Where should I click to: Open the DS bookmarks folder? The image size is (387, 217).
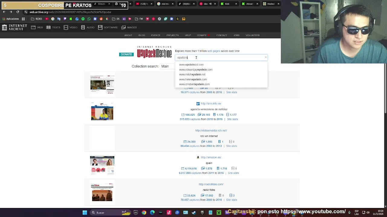click(x=115, y=19)
